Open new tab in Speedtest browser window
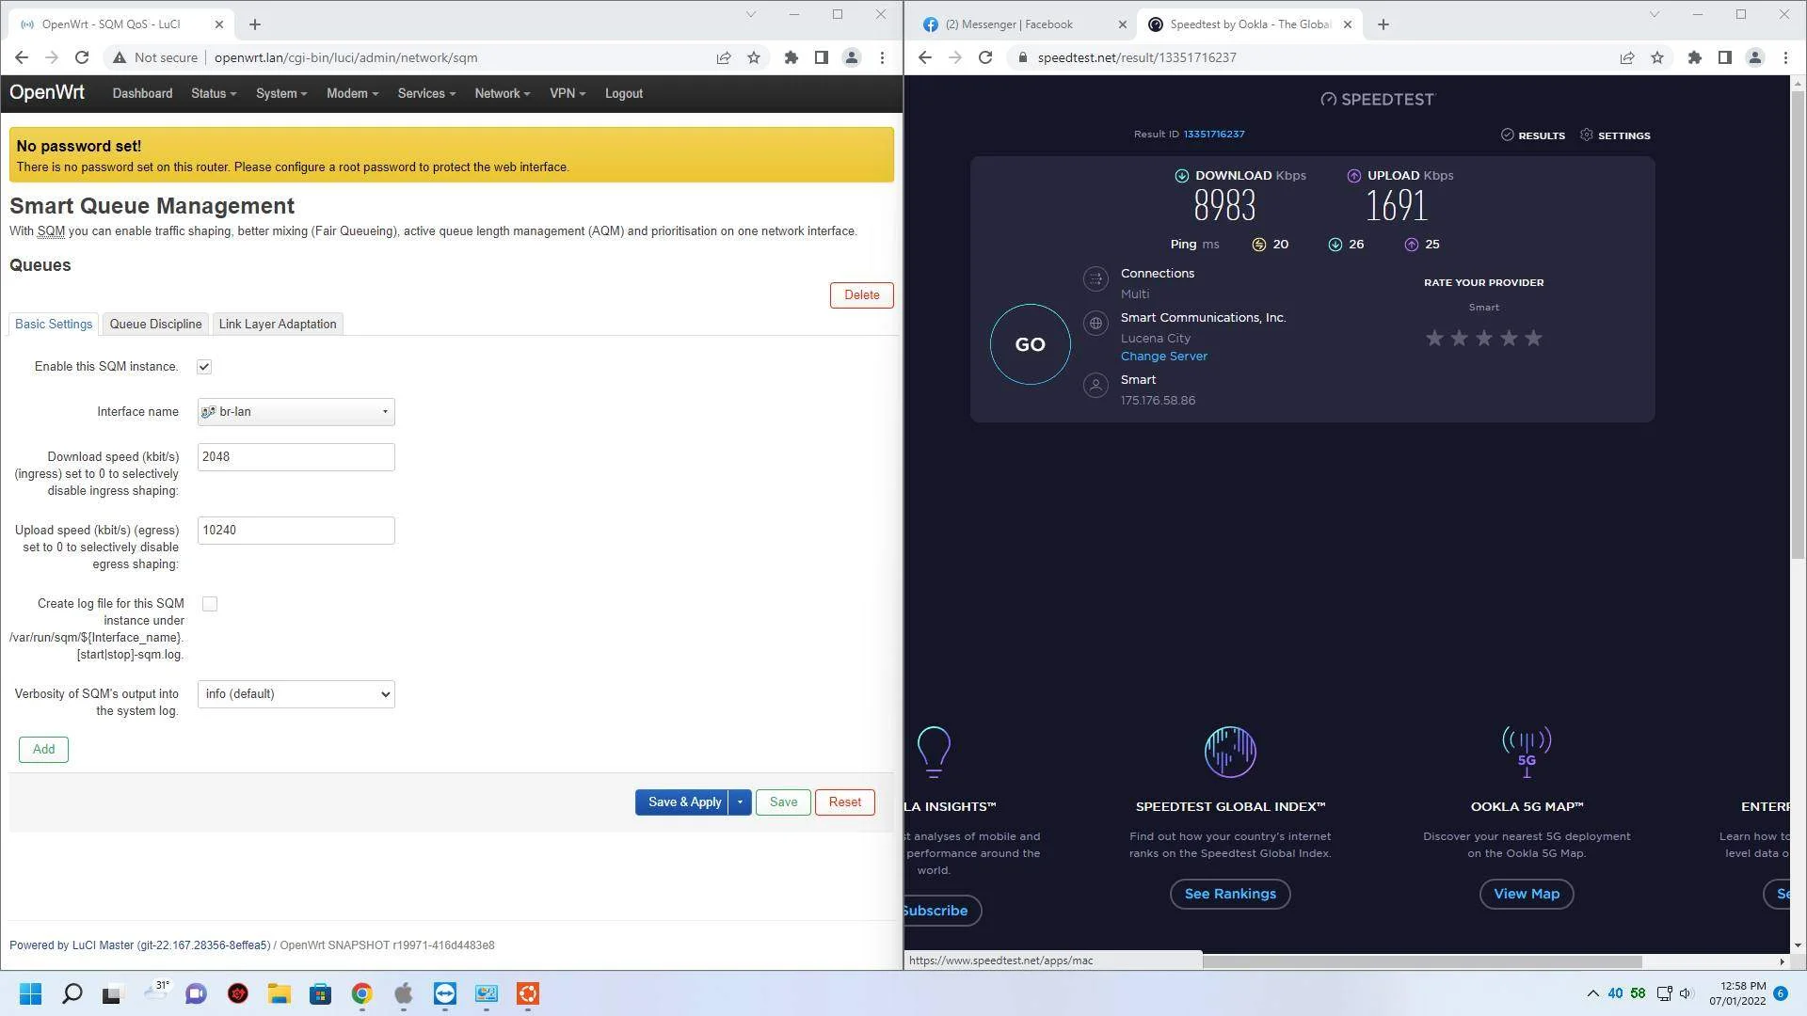Image resolution: width=1807 pixels, height=1016 pixels. [1383, 24]
